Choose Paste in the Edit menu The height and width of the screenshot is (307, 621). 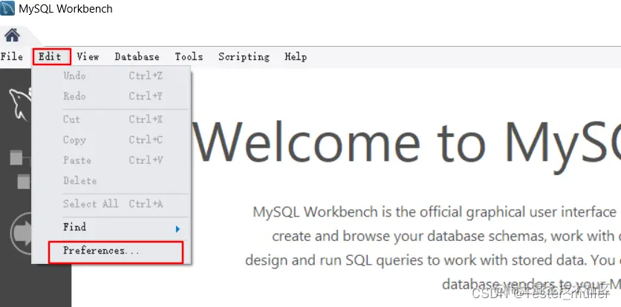[111, 160]
